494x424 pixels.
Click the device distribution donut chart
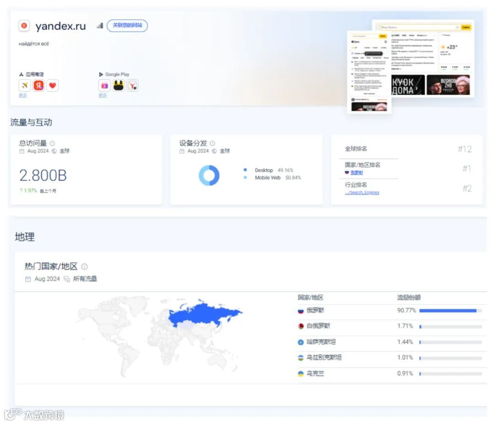coord(209,175)
